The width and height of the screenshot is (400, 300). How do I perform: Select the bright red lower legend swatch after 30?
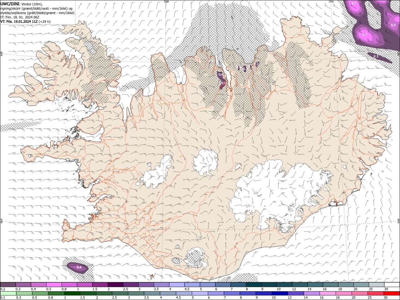click(x=392, y=293)
